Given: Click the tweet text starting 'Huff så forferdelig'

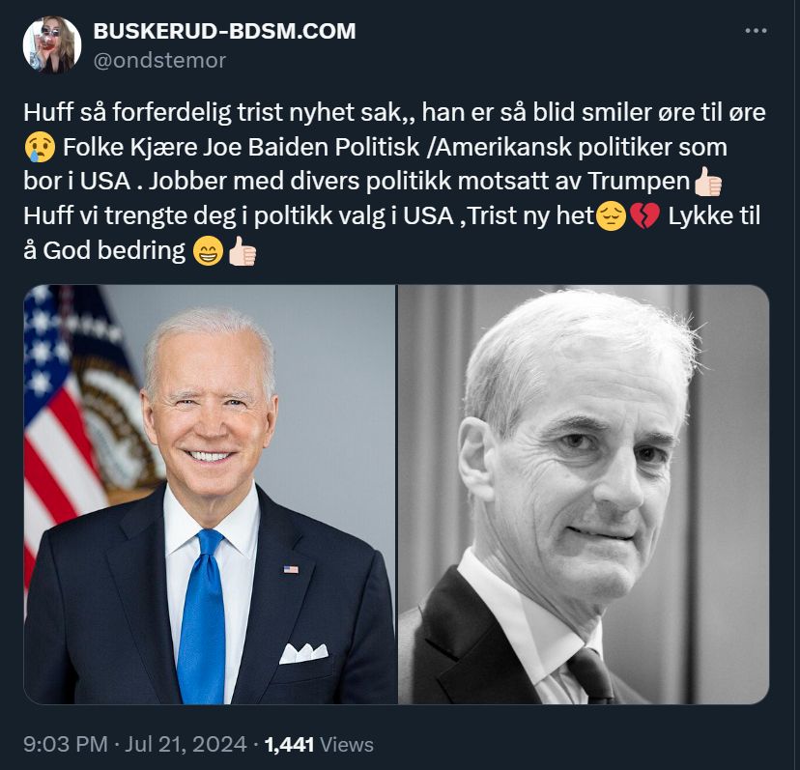Looking at the screenshot, I should click(394, 182).
